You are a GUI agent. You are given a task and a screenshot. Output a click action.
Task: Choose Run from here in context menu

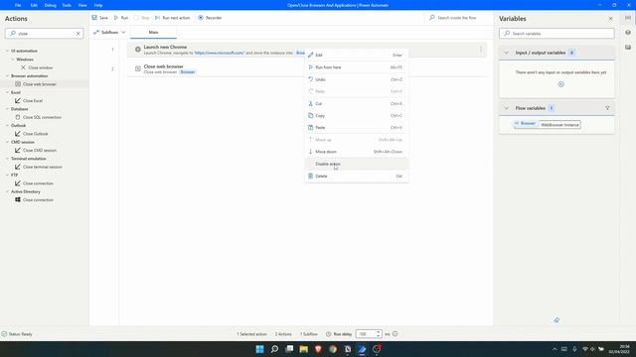click(357, 67)
